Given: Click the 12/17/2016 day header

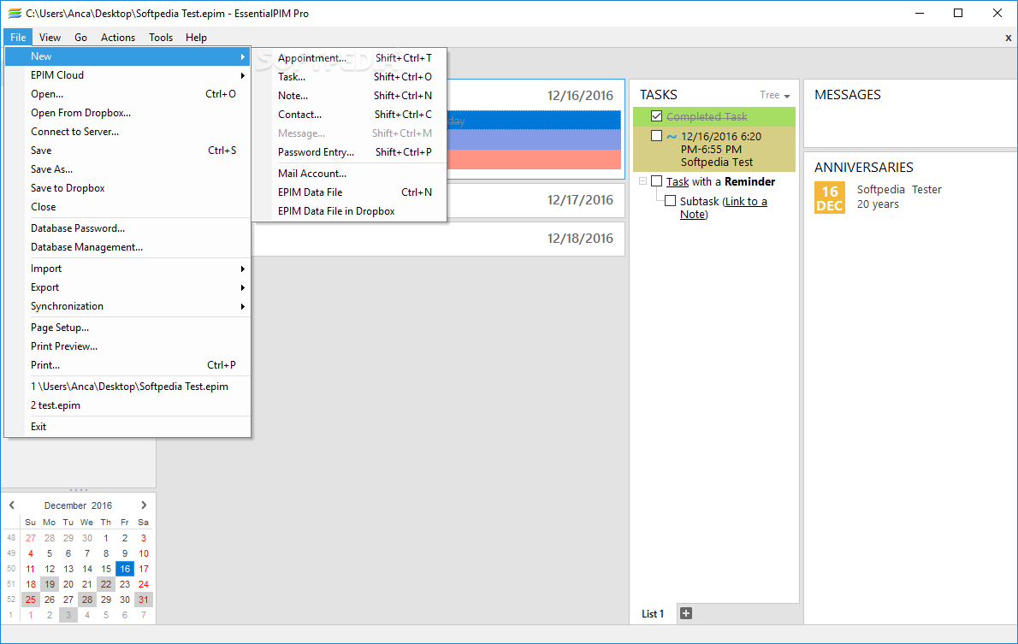Looking at the screenshot, I should tap(580, 200).
